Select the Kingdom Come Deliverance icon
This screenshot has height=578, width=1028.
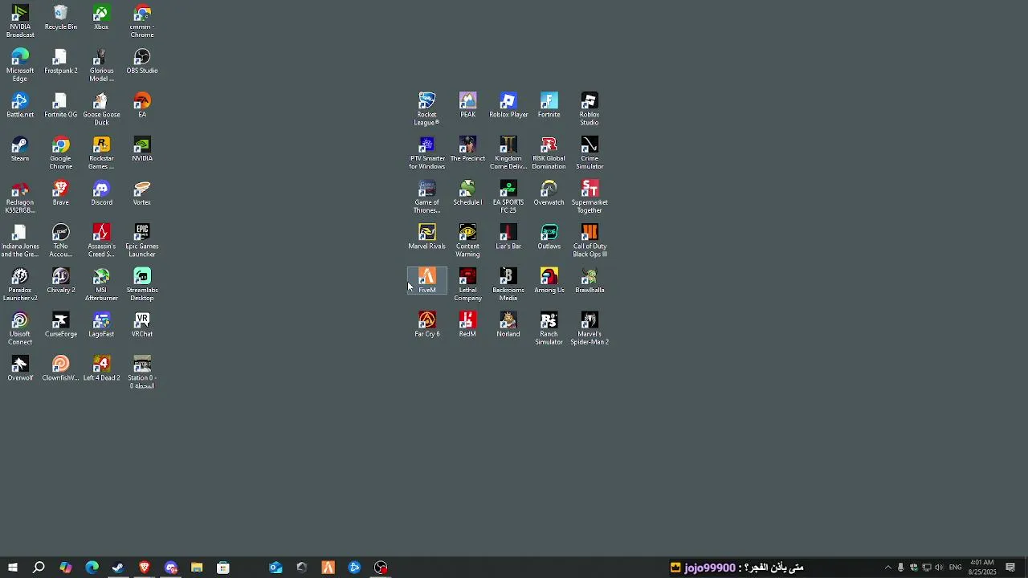click(508, 153)
